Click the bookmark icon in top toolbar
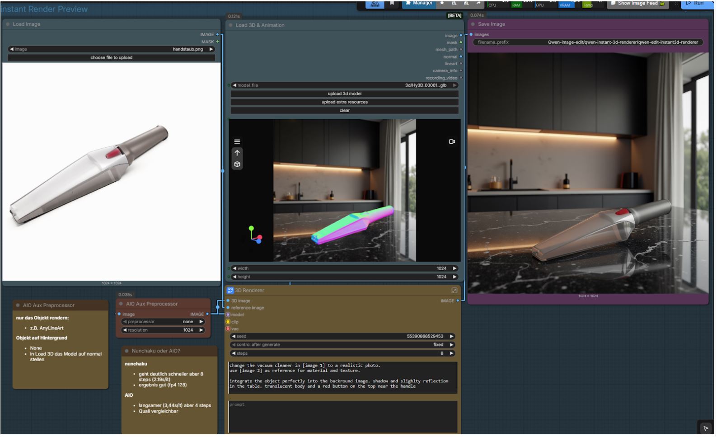This screenshot has height=437, width=717. pyautogui.click(x=392, y=3)
